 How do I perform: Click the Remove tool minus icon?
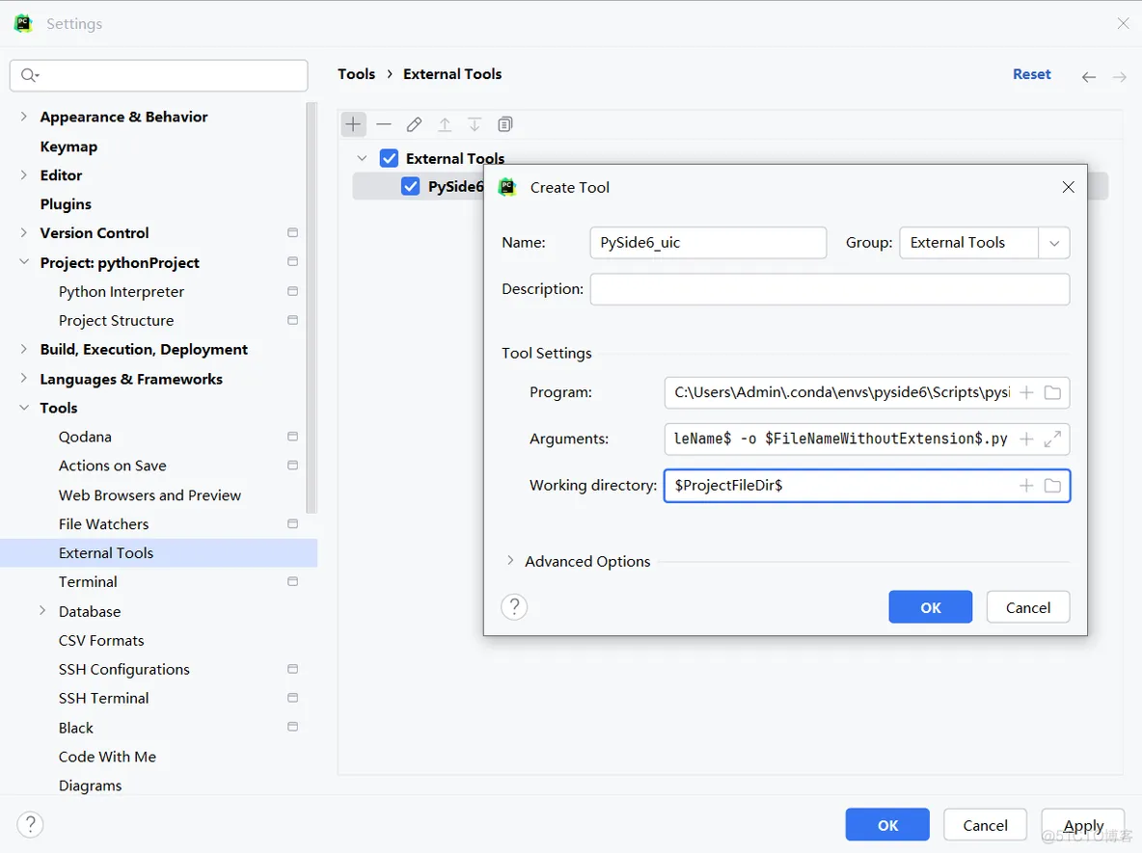(384, 124)
